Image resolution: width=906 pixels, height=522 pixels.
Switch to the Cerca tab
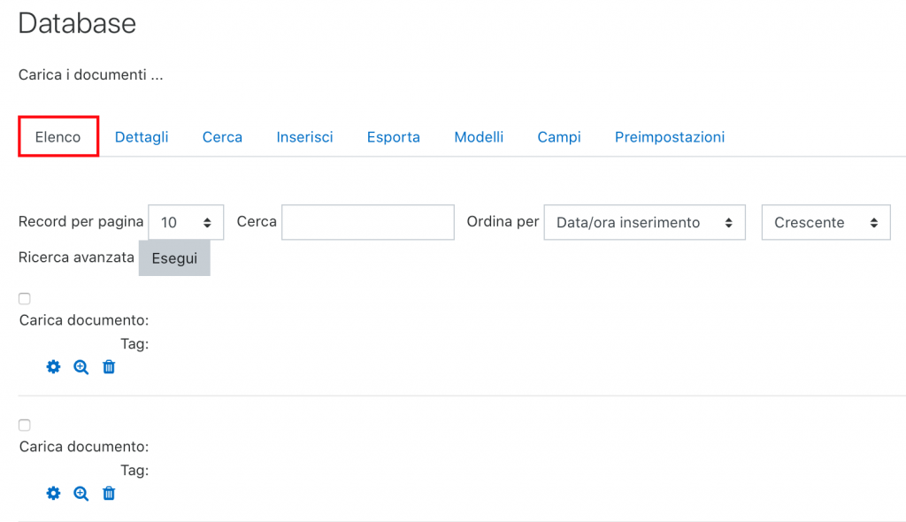pyautogui.click(x=222, y=137)
